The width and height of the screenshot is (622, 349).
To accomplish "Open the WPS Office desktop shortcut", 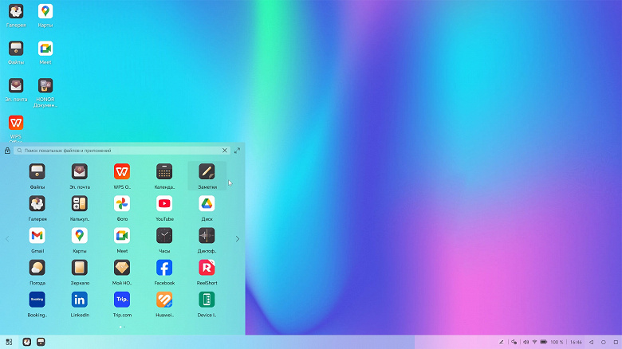I will pos(16,123).
